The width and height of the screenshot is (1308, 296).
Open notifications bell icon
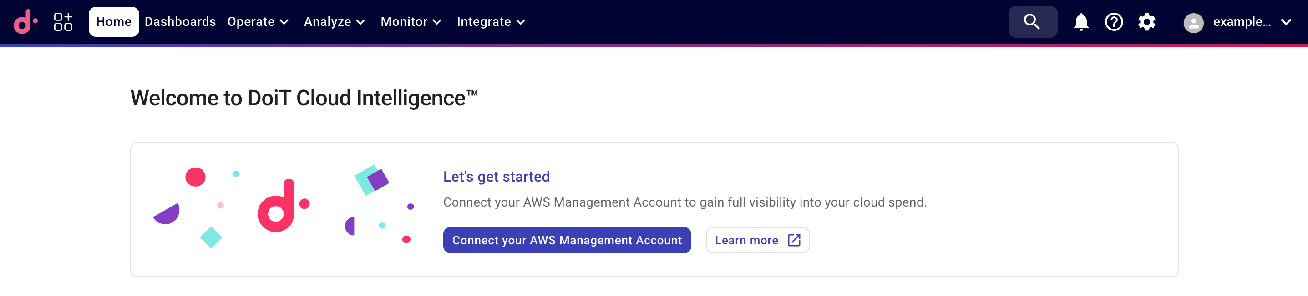(x=1080, y=22)
